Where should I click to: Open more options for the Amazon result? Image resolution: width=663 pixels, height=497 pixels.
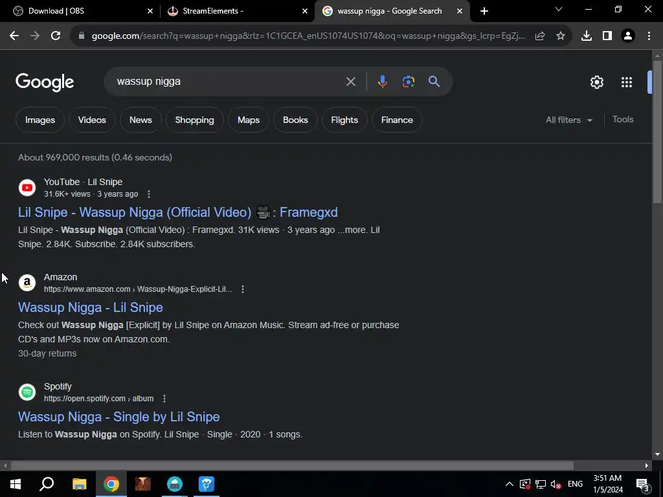tap(243, 289)
